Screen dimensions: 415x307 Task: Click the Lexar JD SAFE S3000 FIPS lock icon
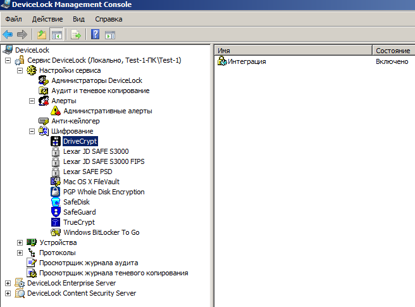pyautogui.click(x=56, y=161)
